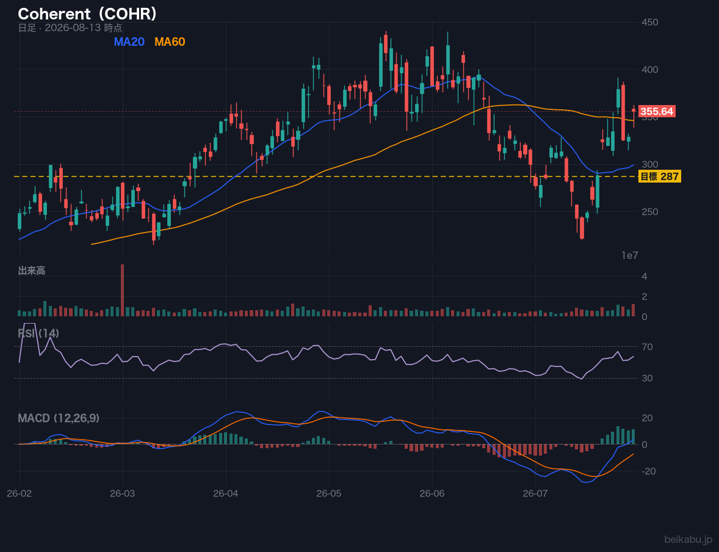
Task: Click the 26-07 date axis label
Action: (x=535, y=494)
